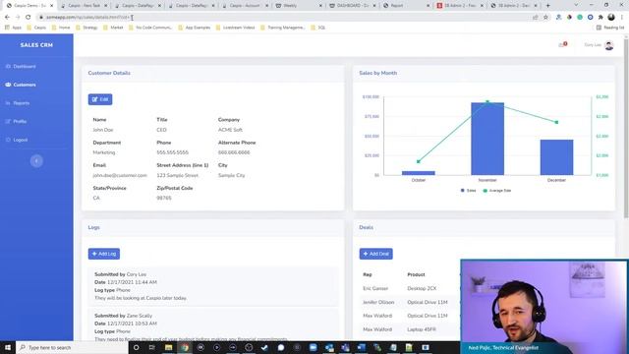Switch to the Caspio - Account browser tab

coord(245,6)
